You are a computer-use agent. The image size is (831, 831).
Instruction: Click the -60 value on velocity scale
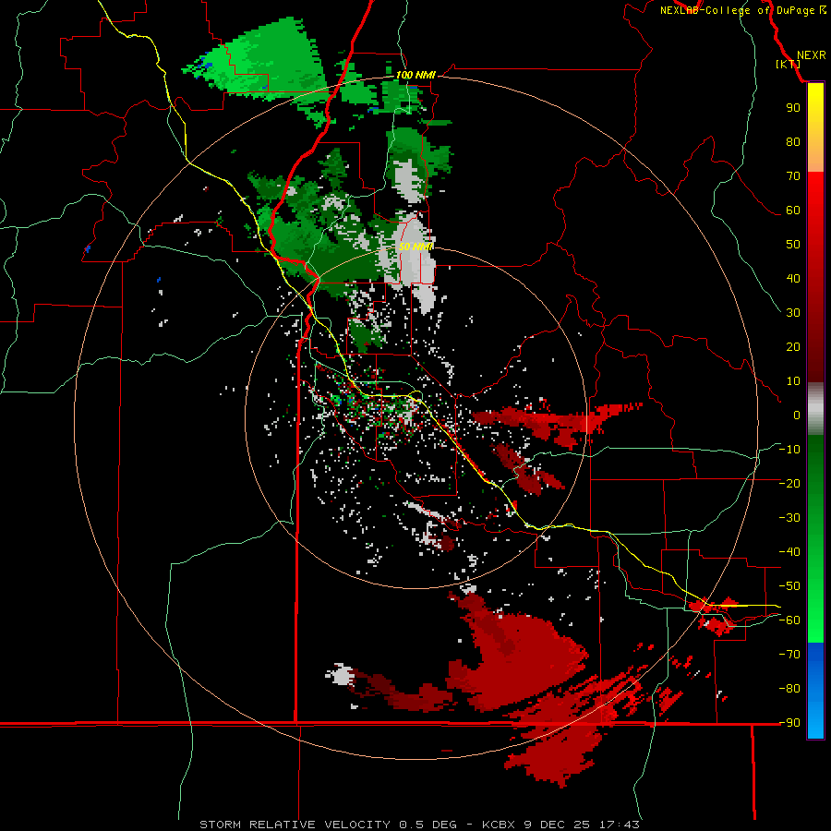click(789, 620)
